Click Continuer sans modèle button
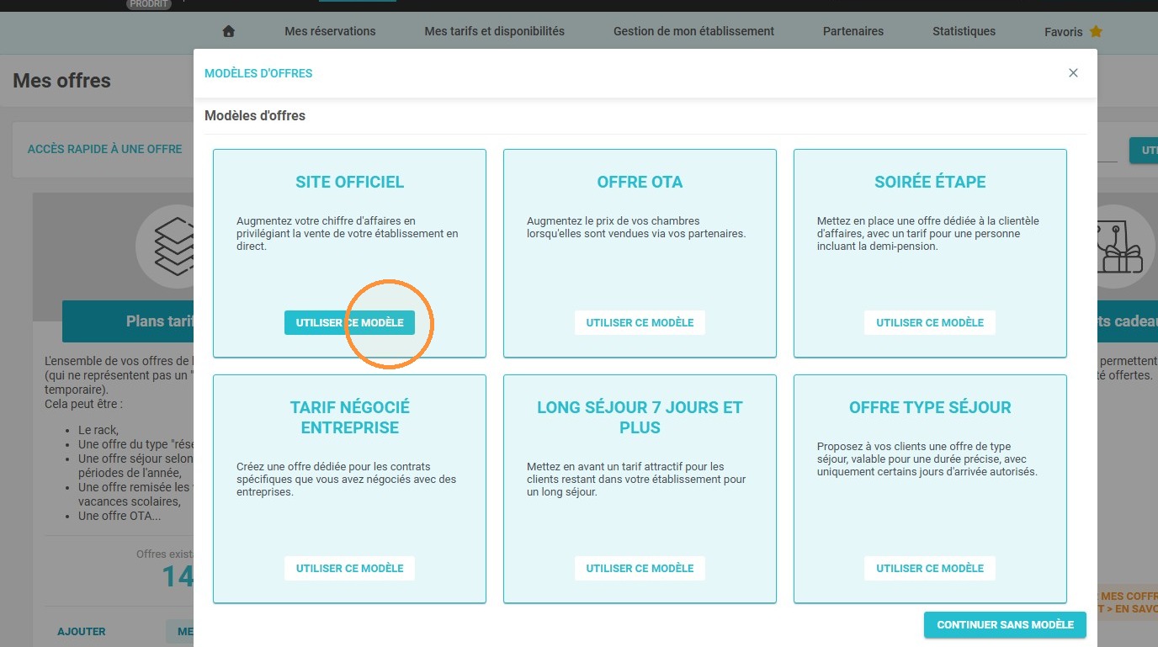The height and width of the screenshot is (647, 1158). (1005, 625)
